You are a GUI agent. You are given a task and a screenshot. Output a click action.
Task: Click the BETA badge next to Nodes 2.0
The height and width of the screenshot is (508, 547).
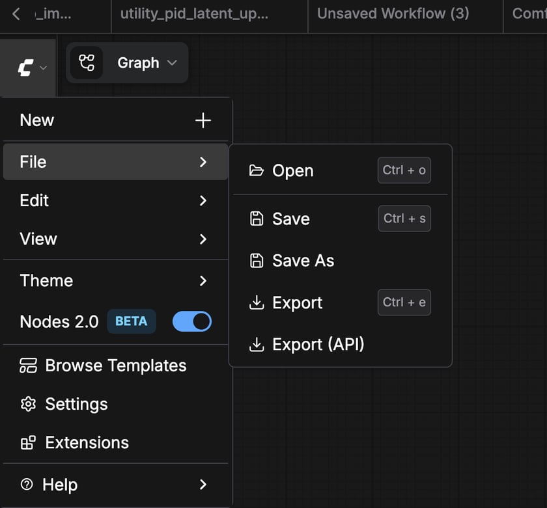pyautogui.click(x=131, y=321)
